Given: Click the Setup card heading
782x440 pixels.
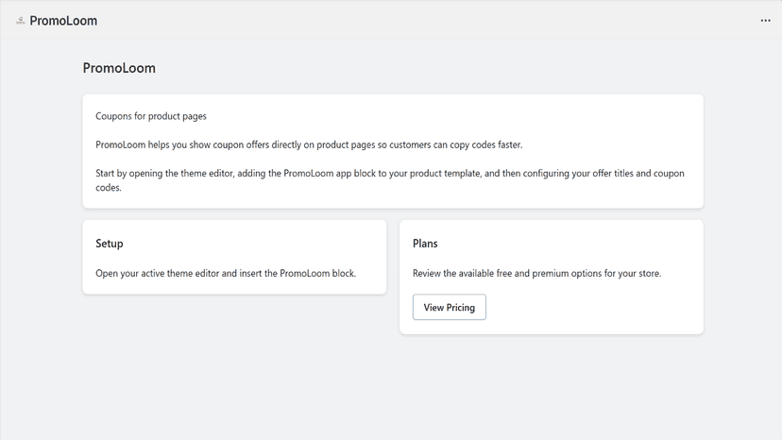Looking at the screenshot, I should pos(110,244).
